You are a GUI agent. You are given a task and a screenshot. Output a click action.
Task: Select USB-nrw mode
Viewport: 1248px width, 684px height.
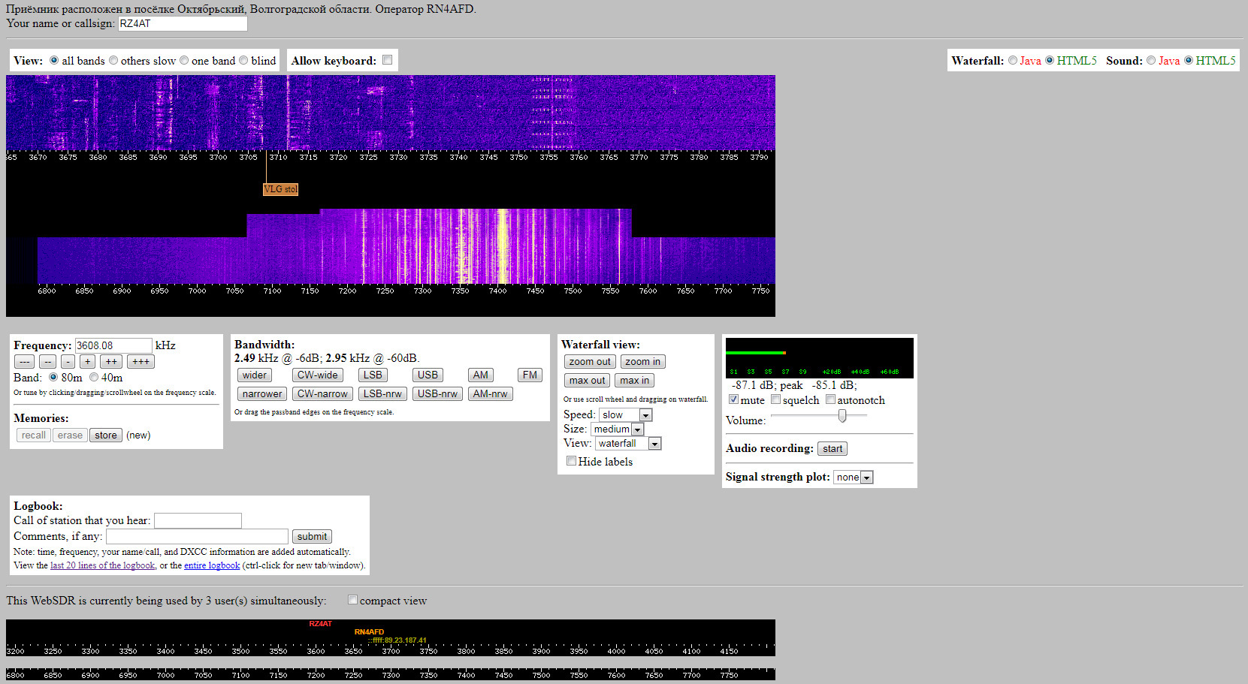[437, 394]
